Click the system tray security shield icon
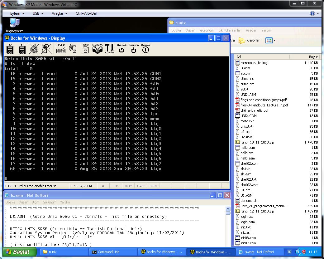 (x=304, y=252)
